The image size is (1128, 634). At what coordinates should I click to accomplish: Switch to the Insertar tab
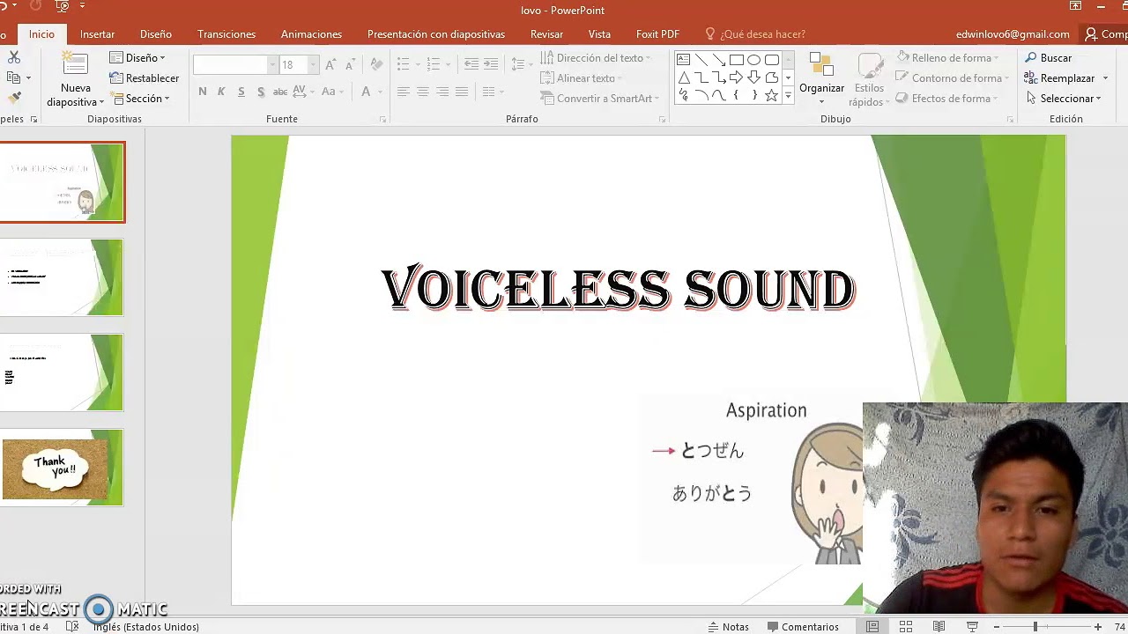97,34
